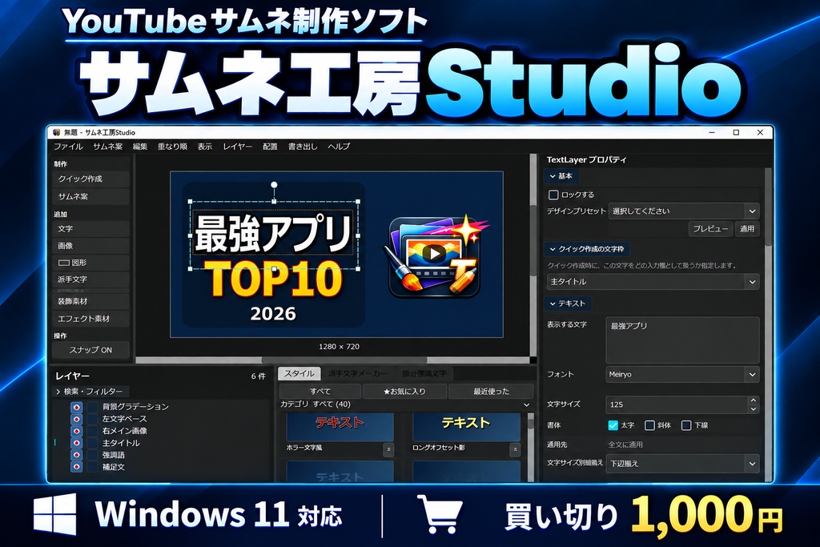Viewport: 820px width, 547px height.
Task: Open the 重なり順 menu
Action: (x=173, y=147)
